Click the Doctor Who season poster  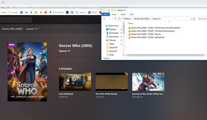tap(27, 72)
